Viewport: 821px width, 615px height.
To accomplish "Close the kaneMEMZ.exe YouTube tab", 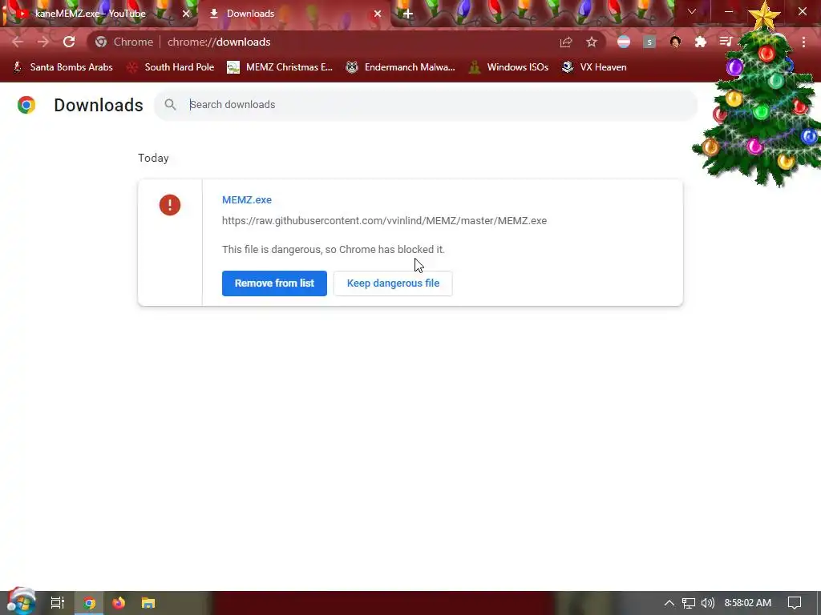I will point(186,14).
